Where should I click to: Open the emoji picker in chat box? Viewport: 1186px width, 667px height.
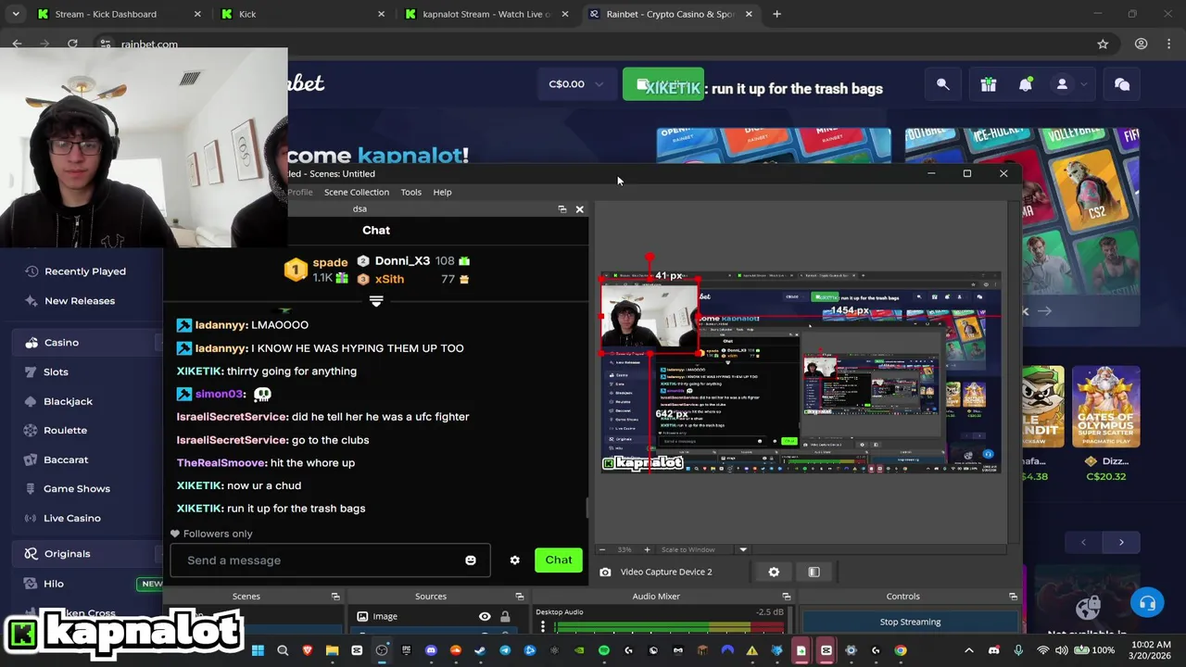(471, 560)
